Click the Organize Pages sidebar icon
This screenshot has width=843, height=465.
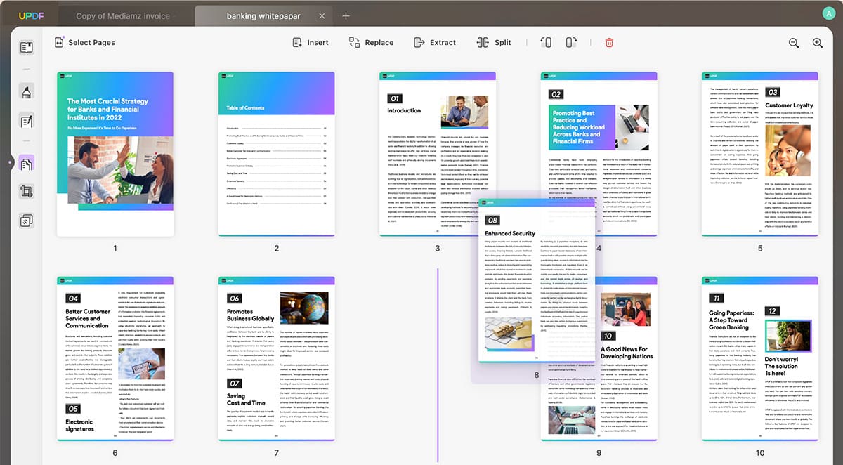click(x=27, y=164)
